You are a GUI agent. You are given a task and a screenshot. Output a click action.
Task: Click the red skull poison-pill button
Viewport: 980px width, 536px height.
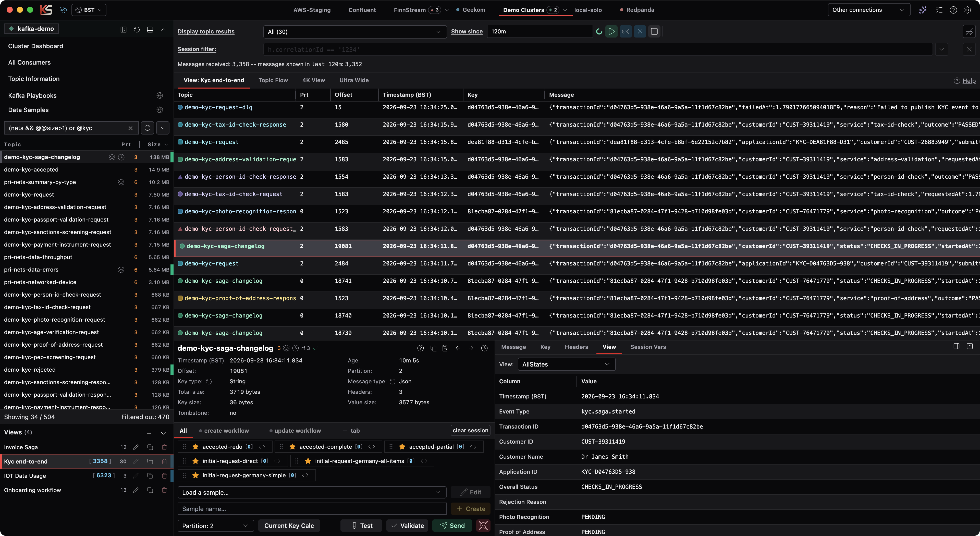click(483, 526)
